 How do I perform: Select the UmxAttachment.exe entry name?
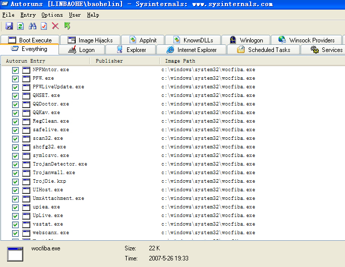(59, 198)
